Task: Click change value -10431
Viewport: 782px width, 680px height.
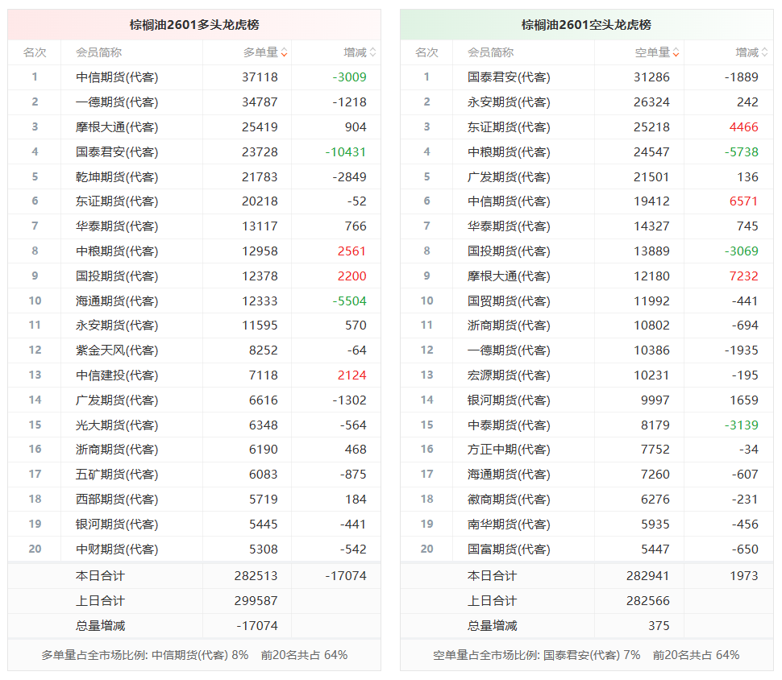Action: pyautogui.click(x=346, y=152)
